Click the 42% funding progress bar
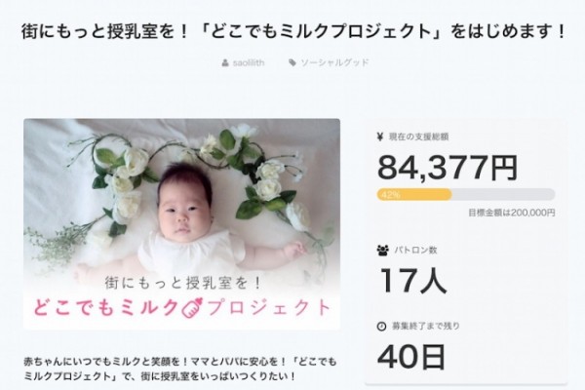 (x=466, y=194)
